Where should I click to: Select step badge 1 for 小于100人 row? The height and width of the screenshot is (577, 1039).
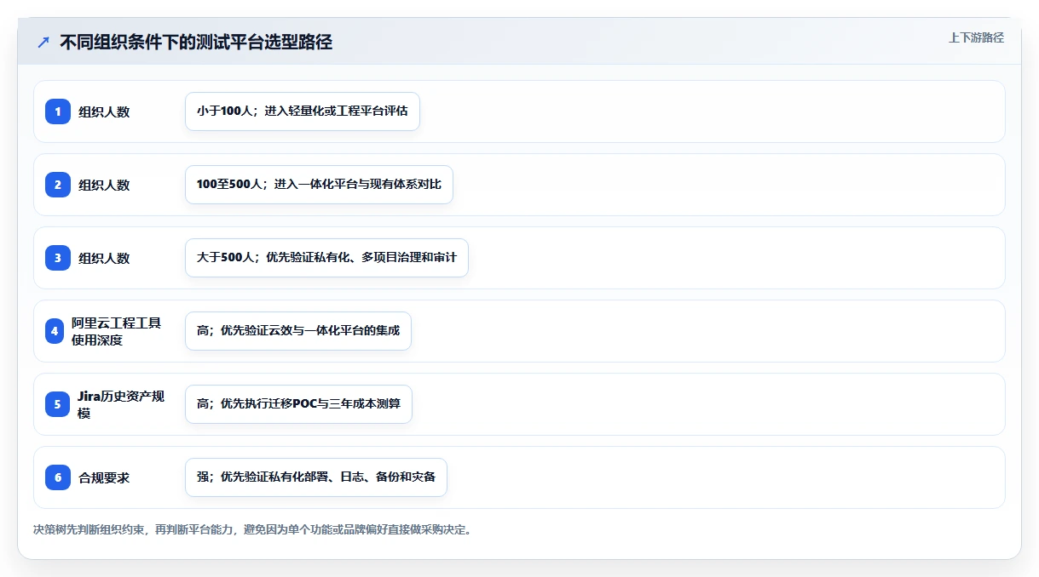pyautogui.click(x=58, y=111)
